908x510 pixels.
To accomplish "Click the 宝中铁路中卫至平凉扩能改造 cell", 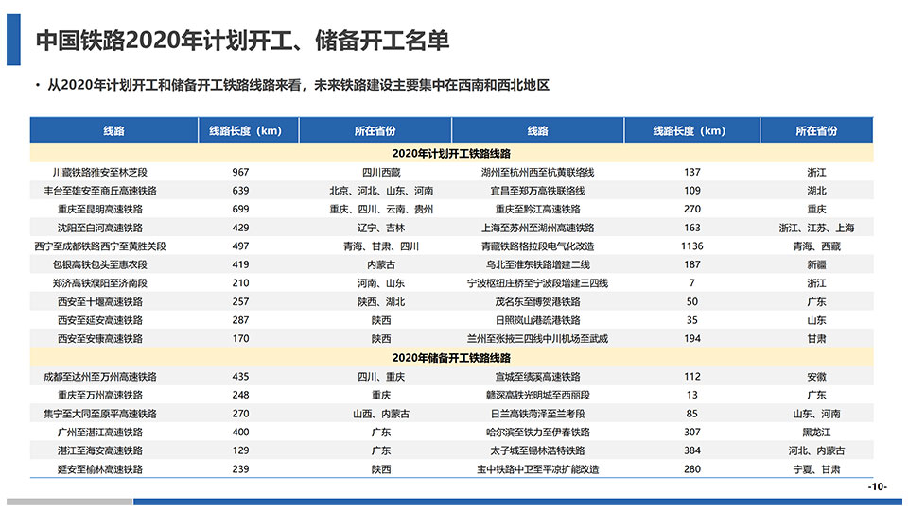I will pos(537,468).
